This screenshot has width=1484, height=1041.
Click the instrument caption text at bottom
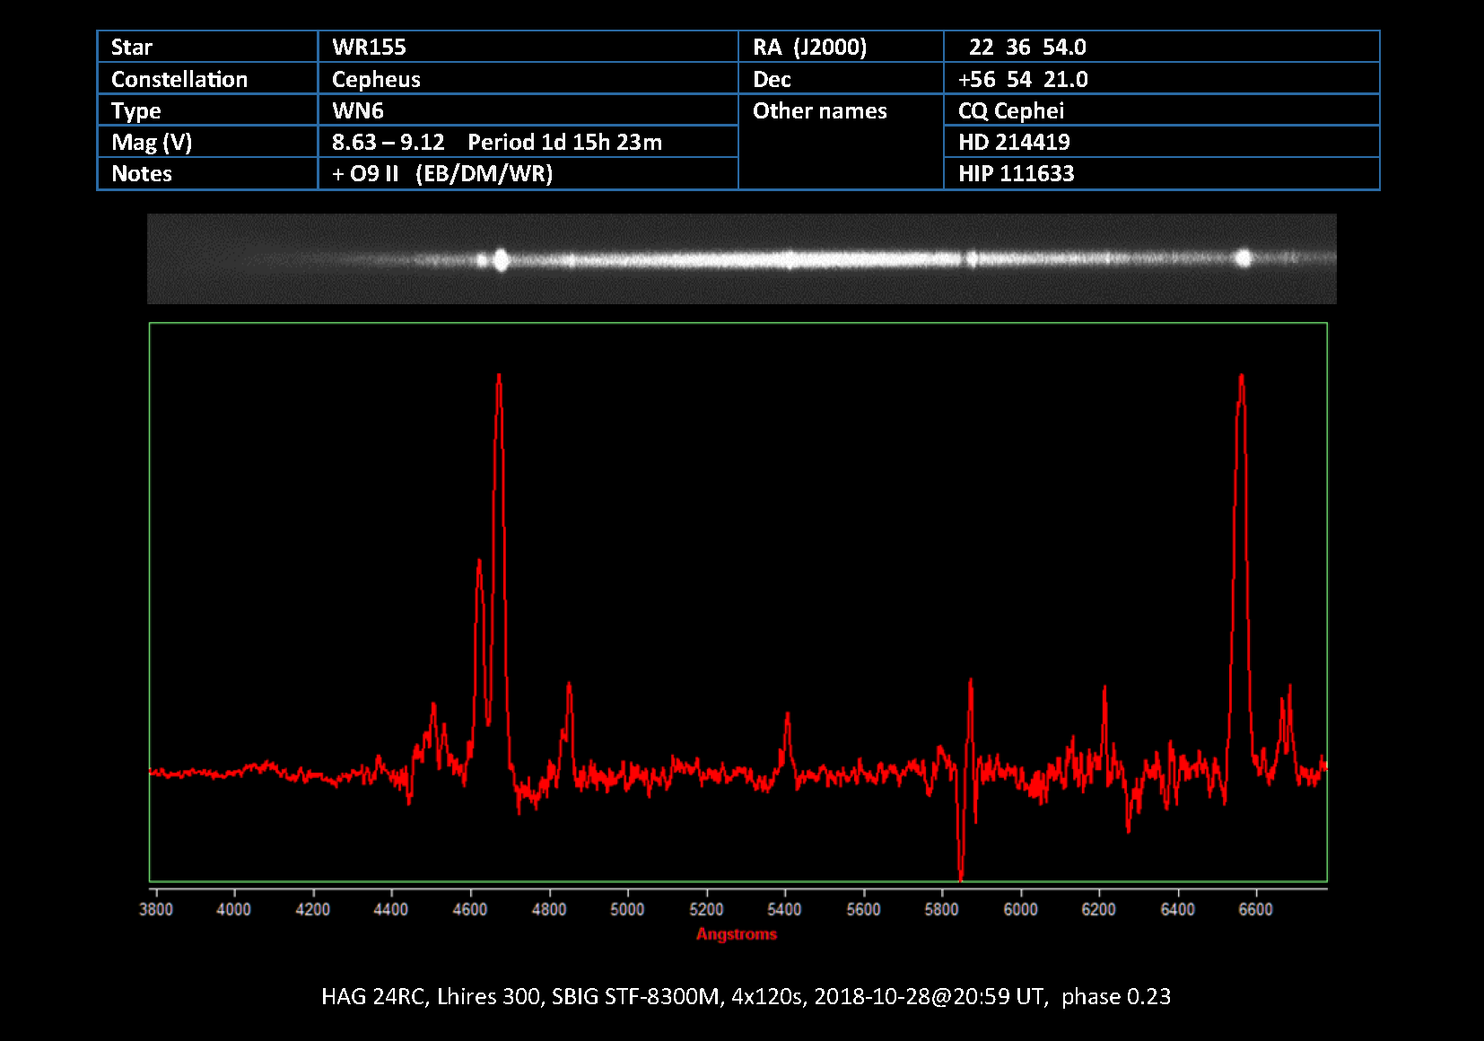pos(746,996)
